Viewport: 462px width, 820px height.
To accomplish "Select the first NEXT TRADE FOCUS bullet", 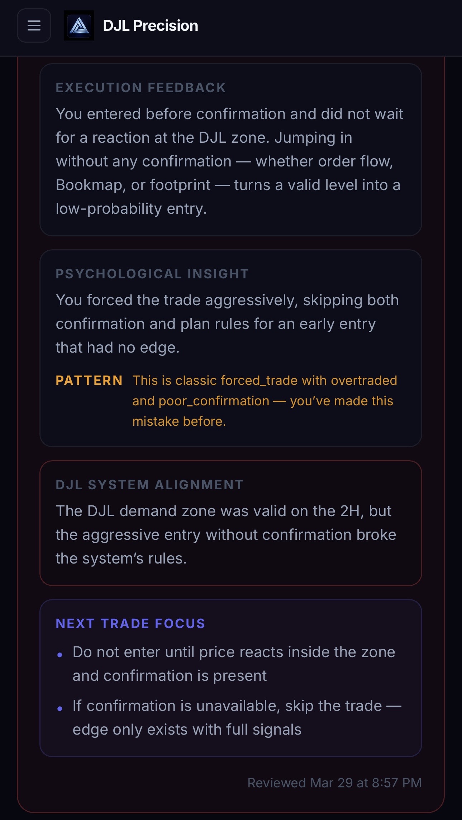I will click(x=233, y=664).
